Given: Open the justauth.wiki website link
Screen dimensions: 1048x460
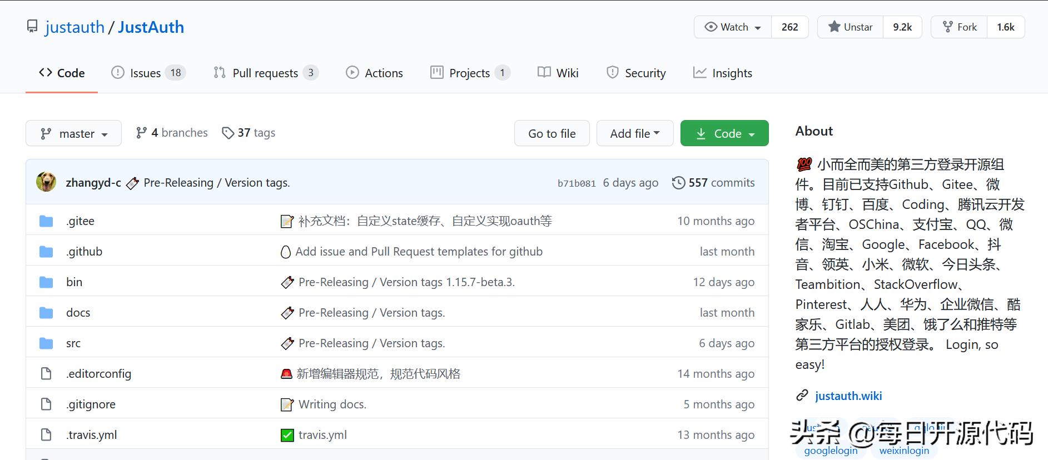Looking at the screenshot, I should 848,396.
